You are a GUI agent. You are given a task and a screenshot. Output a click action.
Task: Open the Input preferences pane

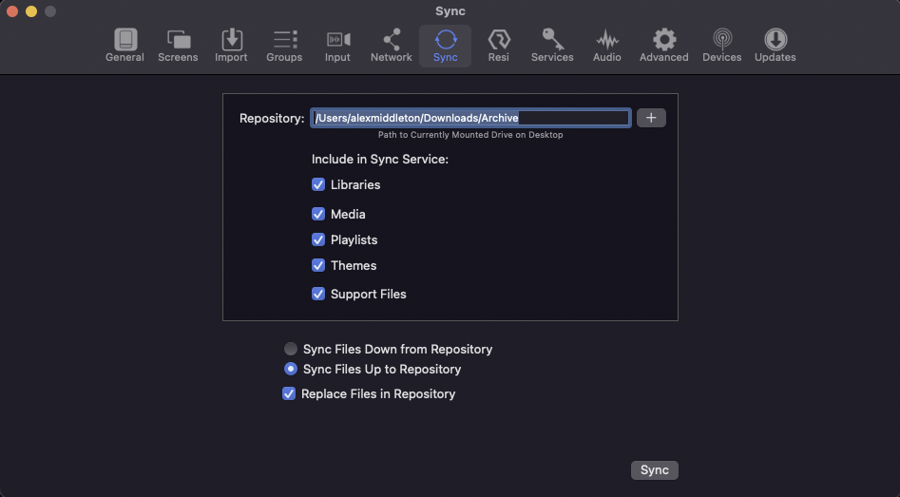[x=337, y=46]
